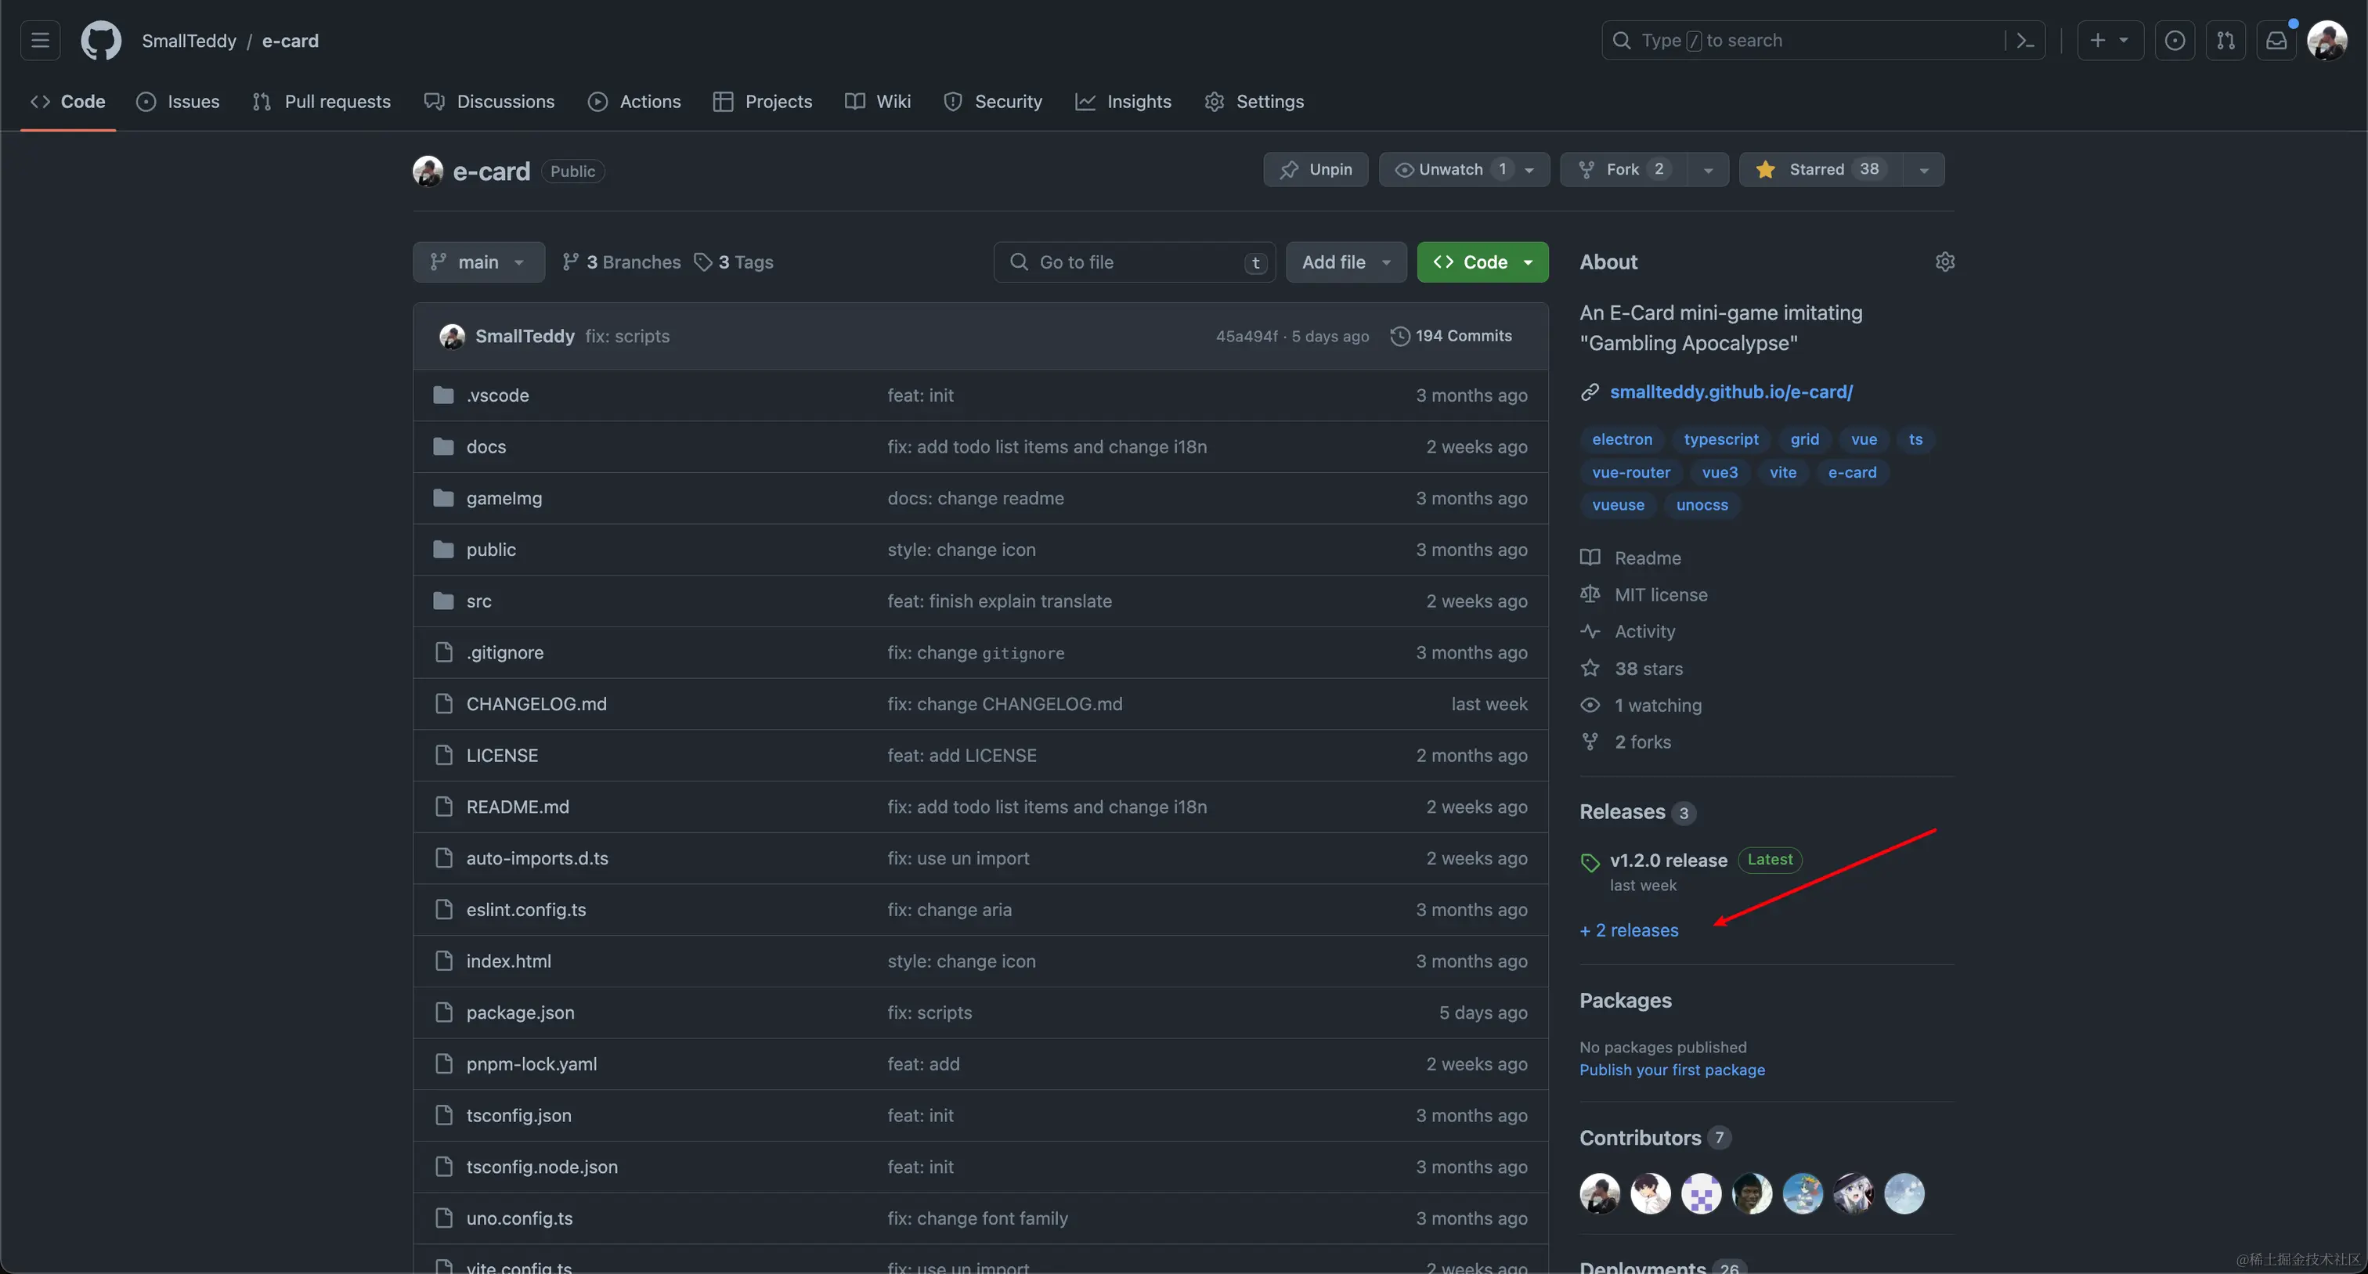2368x1274 pixels.
Task: Open the global pull requests icon
Action: 2225,41
